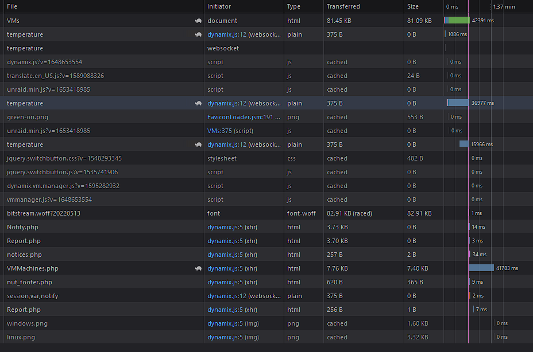Select the nut_footer.php request file name
533x352 pixels.
click(29, 282)
